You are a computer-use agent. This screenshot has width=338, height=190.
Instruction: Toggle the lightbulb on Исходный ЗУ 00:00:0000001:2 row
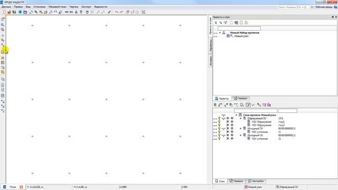(219, 135)
